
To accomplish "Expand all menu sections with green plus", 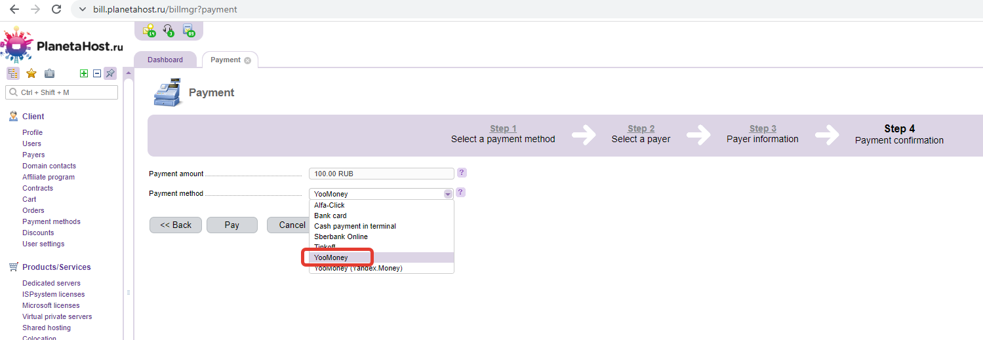I will pos(84,73).
